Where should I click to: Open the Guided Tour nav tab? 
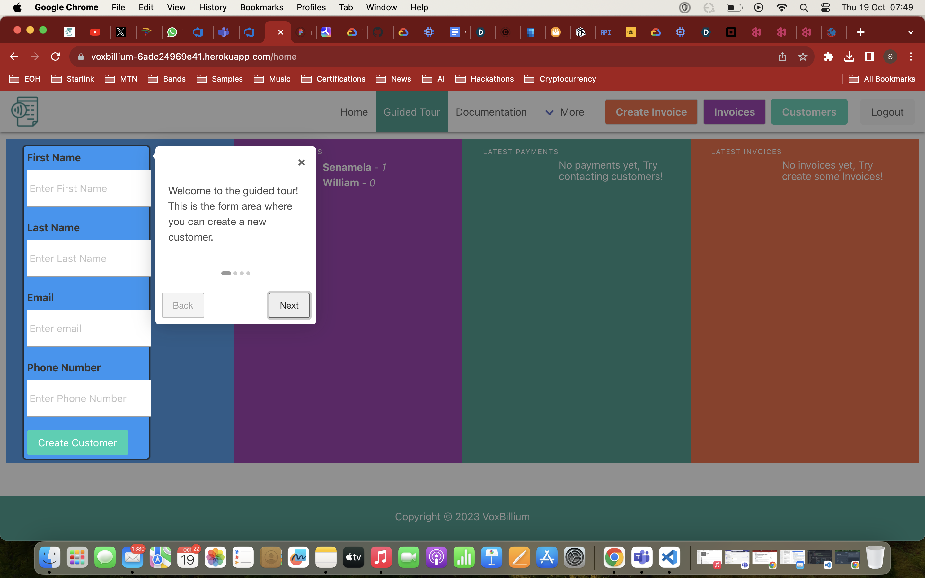412,112
